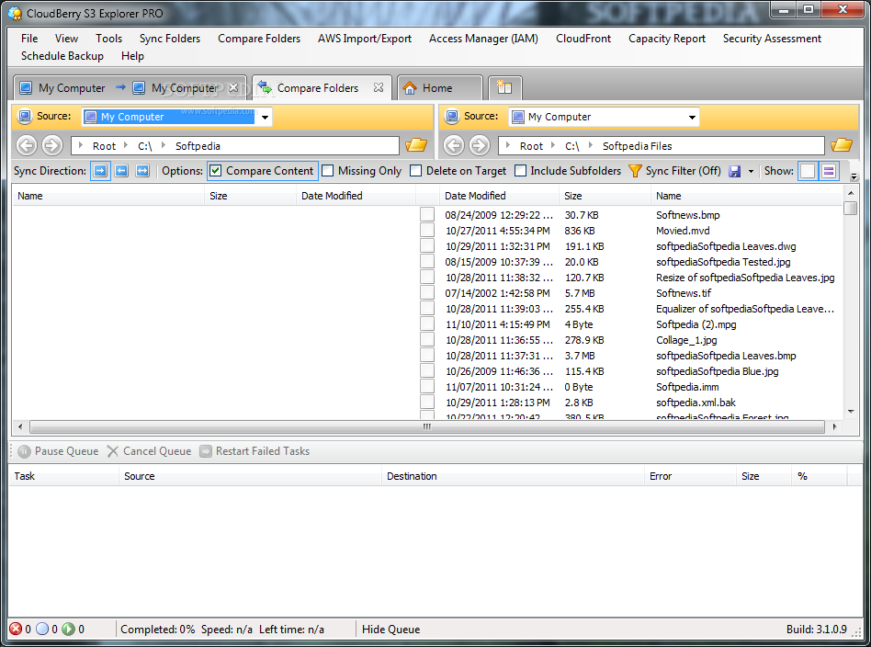This screenshot has height=647, width=871.
Task: Click Pause Queue icon button
Action: point(24,451)
